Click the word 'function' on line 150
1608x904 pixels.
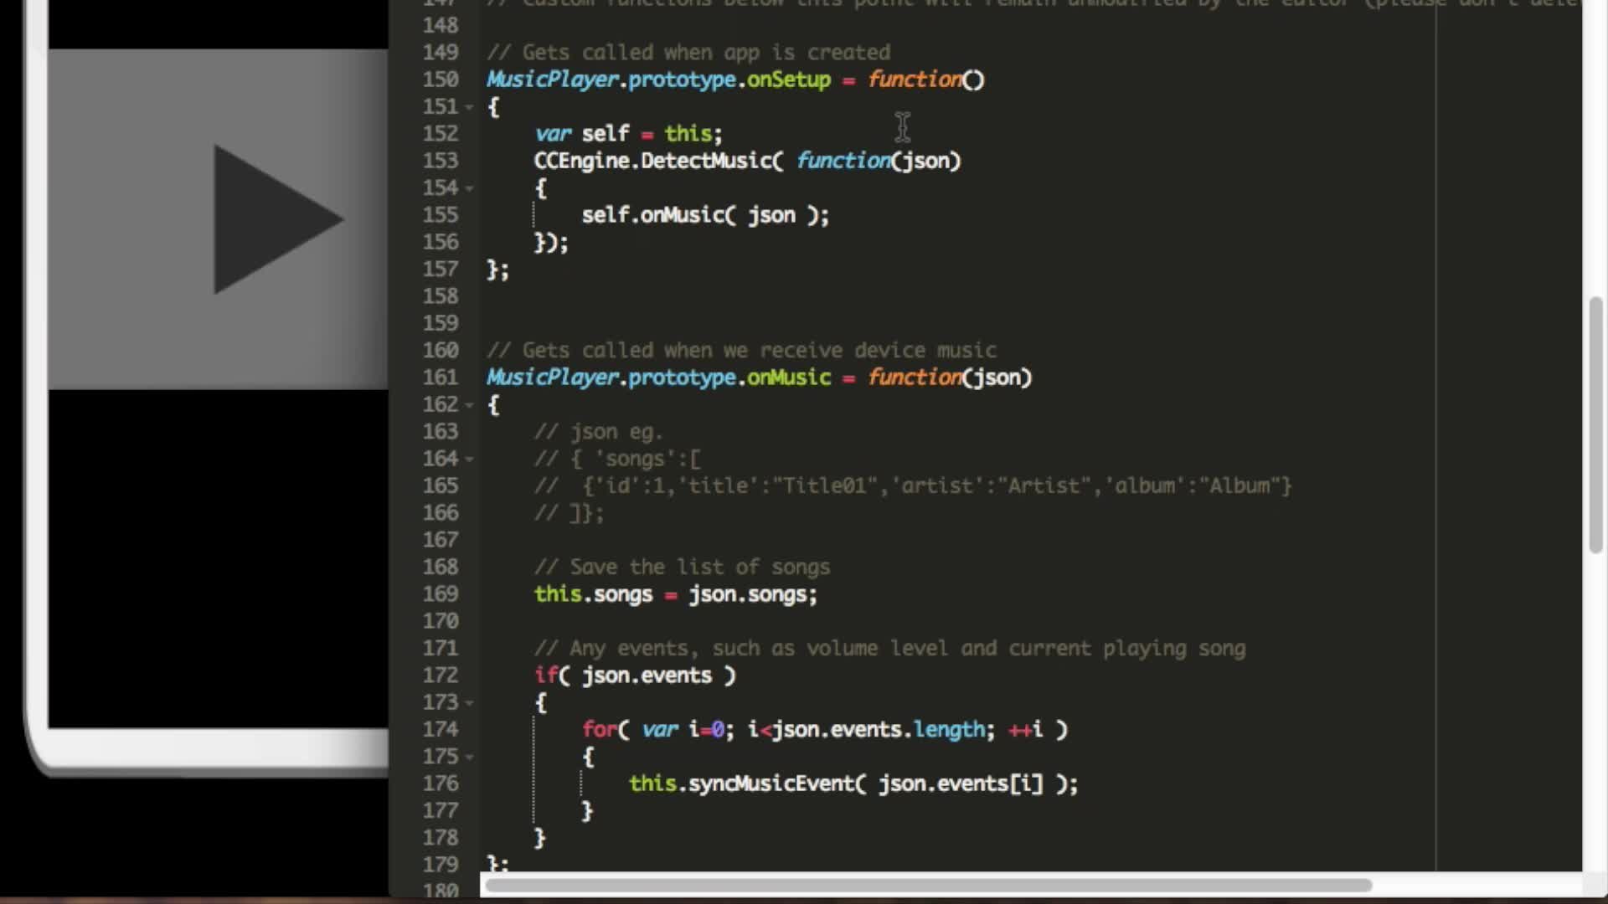(913, 80)
